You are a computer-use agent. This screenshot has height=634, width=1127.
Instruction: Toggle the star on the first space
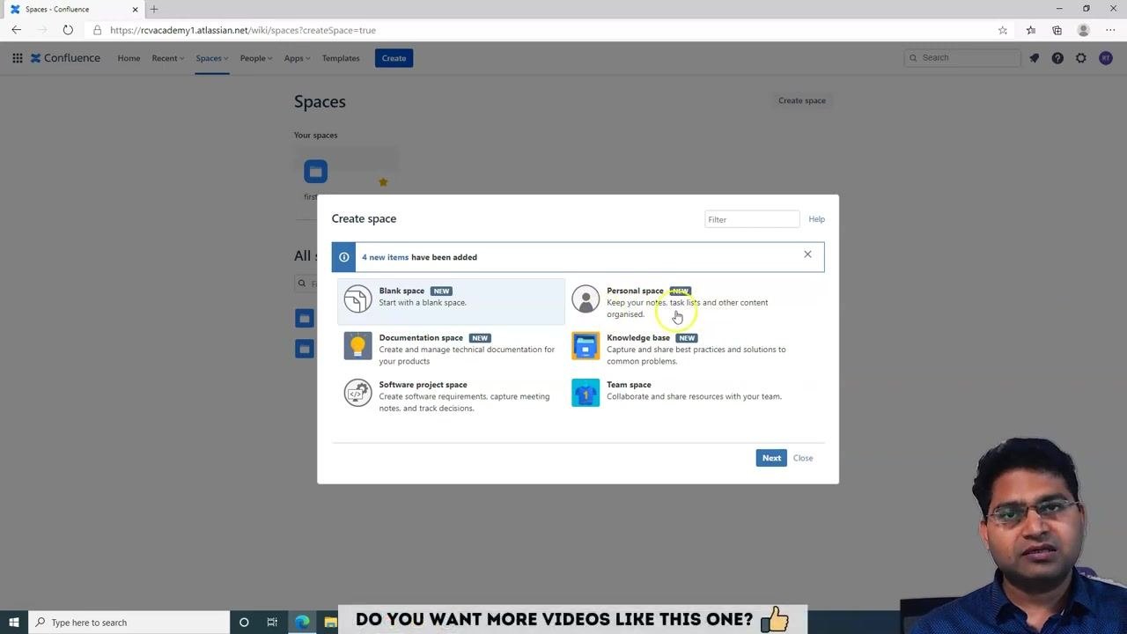[383, 182]
